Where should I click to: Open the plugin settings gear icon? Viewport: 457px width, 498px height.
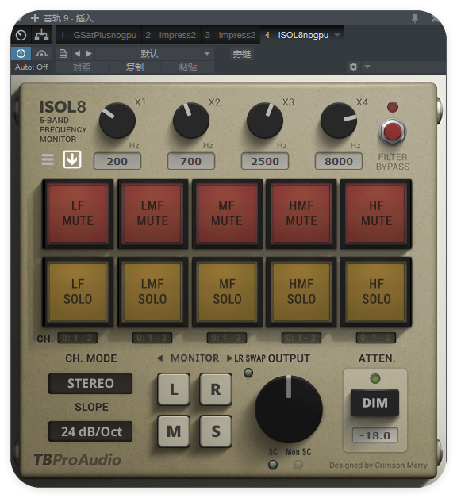(353, 67)
